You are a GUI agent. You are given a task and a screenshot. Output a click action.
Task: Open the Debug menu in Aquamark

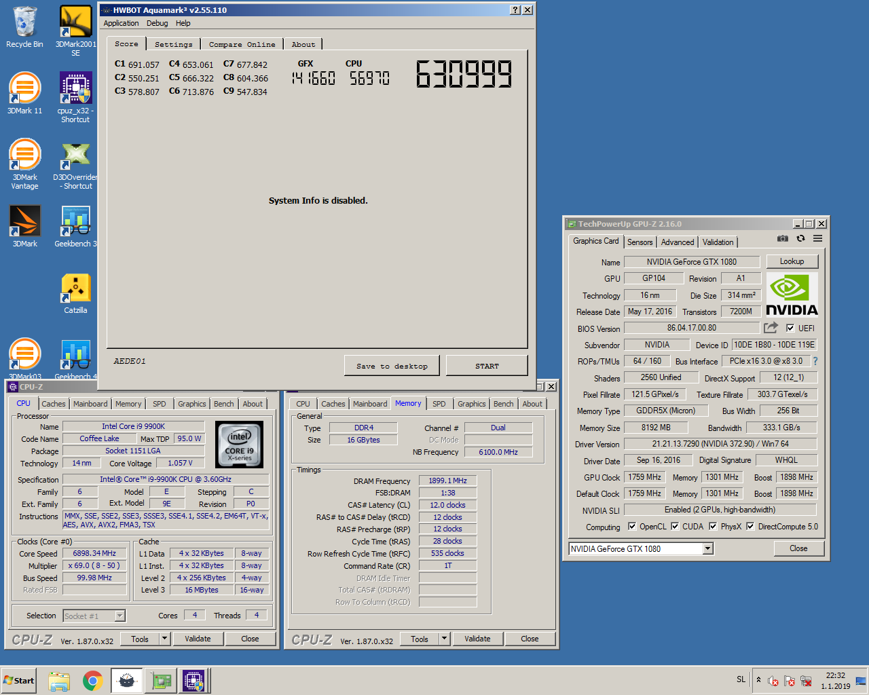coord(157,23)
